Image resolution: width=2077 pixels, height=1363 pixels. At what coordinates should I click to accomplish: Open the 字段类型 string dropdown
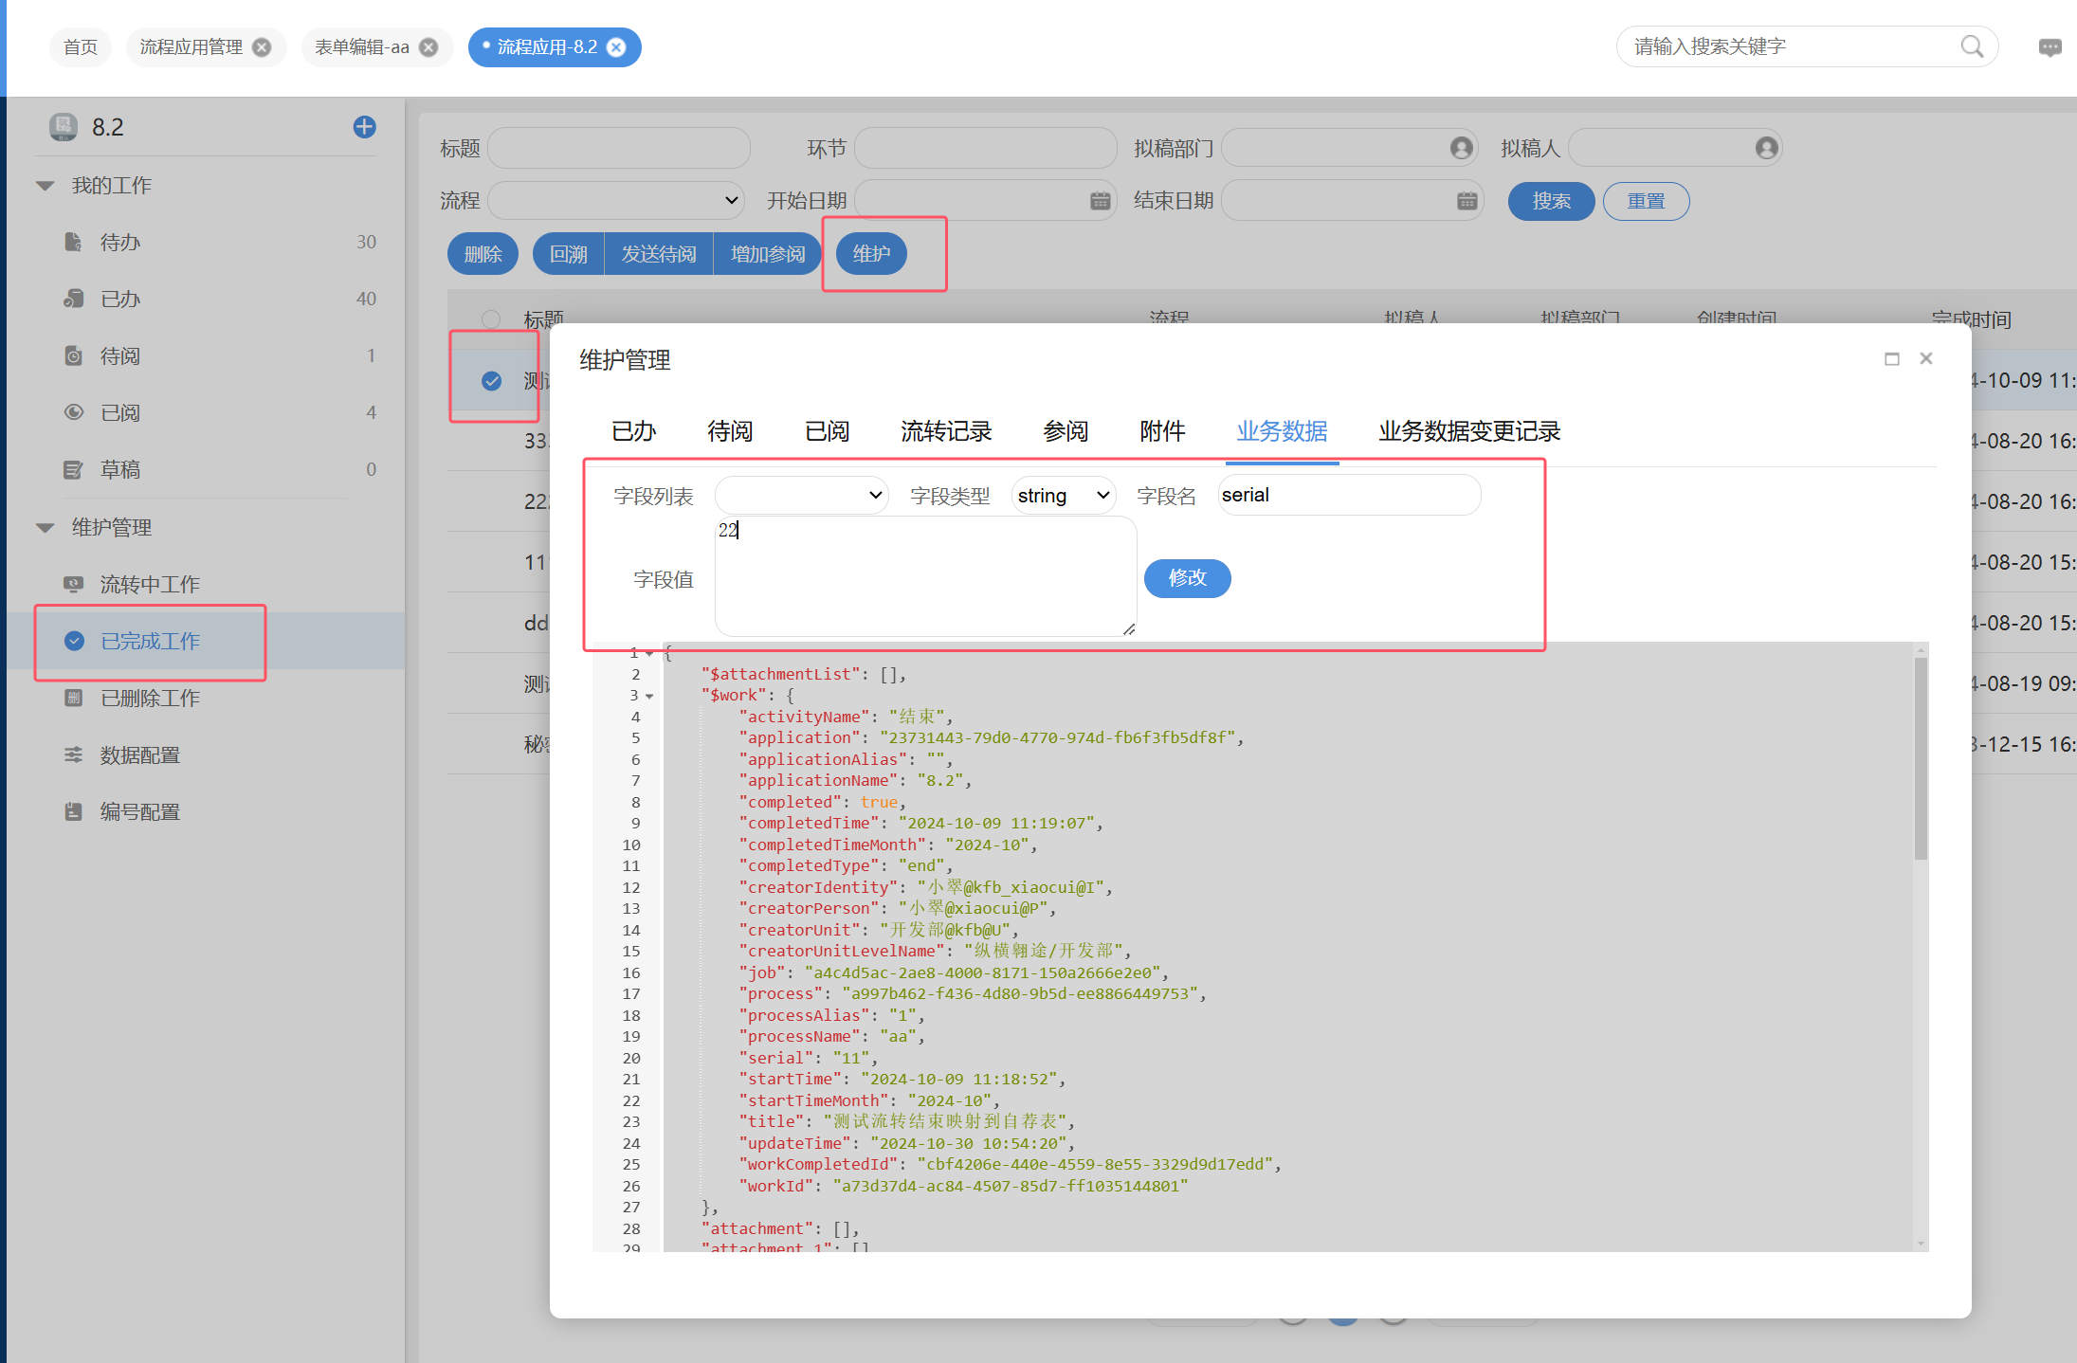(x=1063, y=496)
